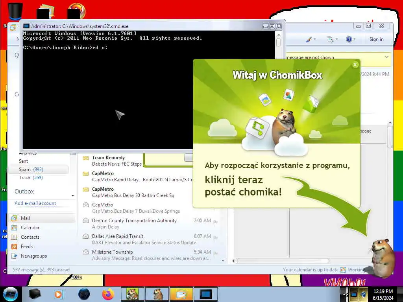This screenshot has width=403, height=302.
Task: Expand the Help dropdown arrow in Mail
Action: click(355, 39)
